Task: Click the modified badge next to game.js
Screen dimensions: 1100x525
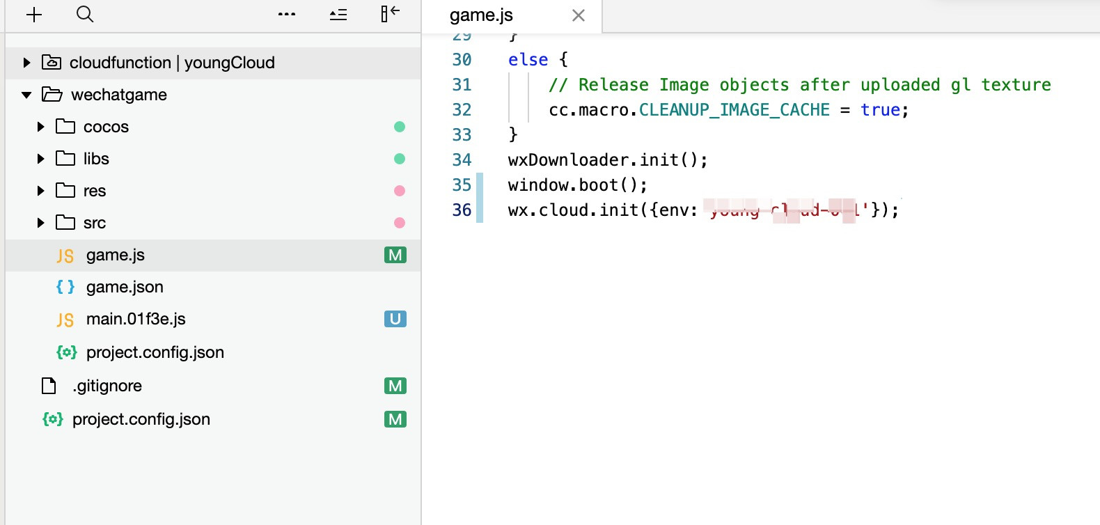Action: (395, 255)
